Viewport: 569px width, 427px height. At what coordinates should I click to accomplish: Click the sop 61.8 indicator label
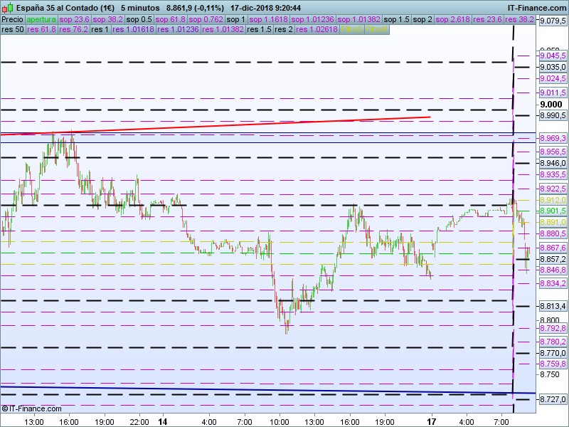(x=170, y=20)
